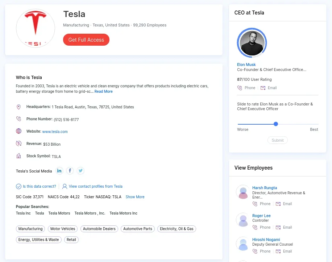The image size is (332, 262).
Task: Click the checkmark icon beside 'Is this data correct?'
Action: [x=18, y=186]
